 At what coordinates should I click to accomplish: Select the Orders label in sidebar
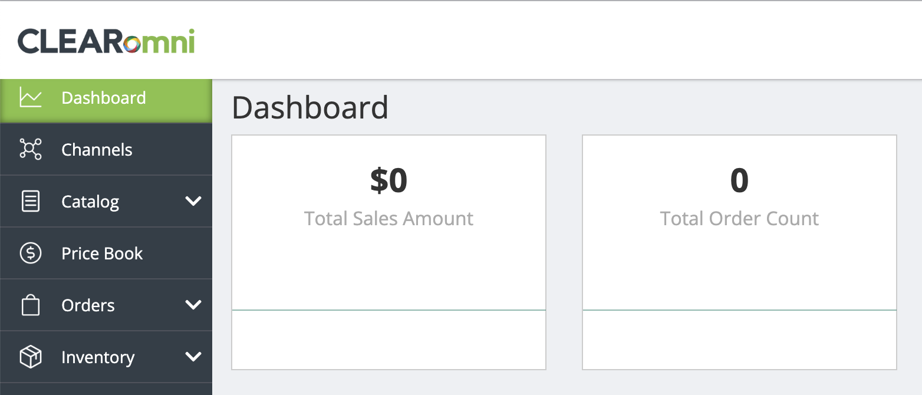88,305
